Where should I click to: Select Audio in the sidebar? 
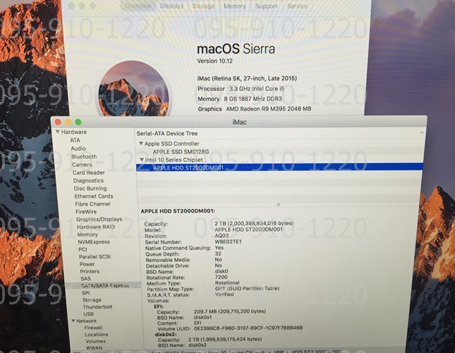click(78, 148)
